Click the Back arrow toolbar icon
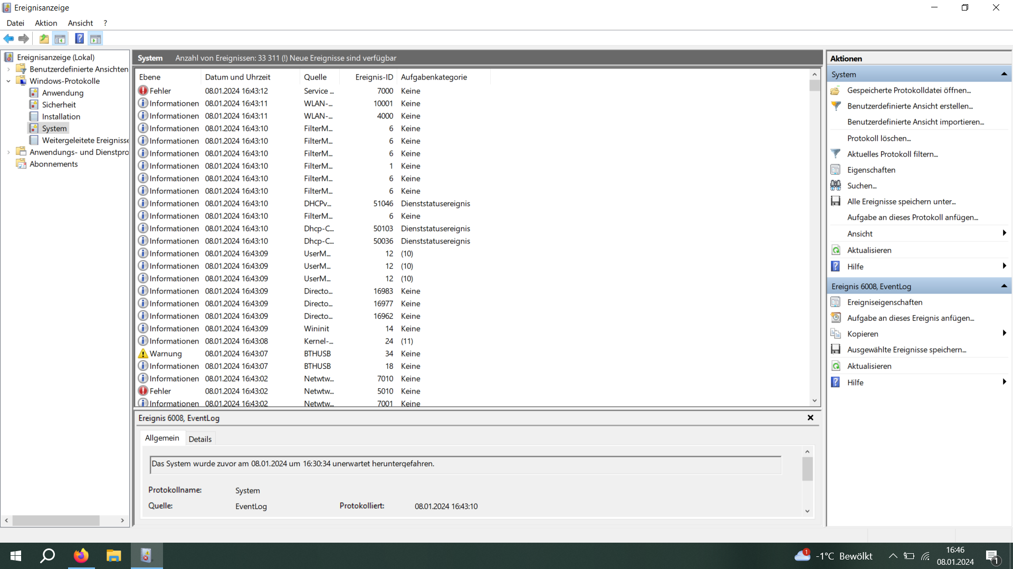The width and height of the screenshot is (1013, 569). tap(8, 38)
